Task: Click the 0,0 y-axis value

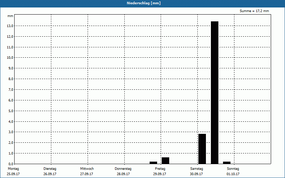Action: tap(11, 164)
